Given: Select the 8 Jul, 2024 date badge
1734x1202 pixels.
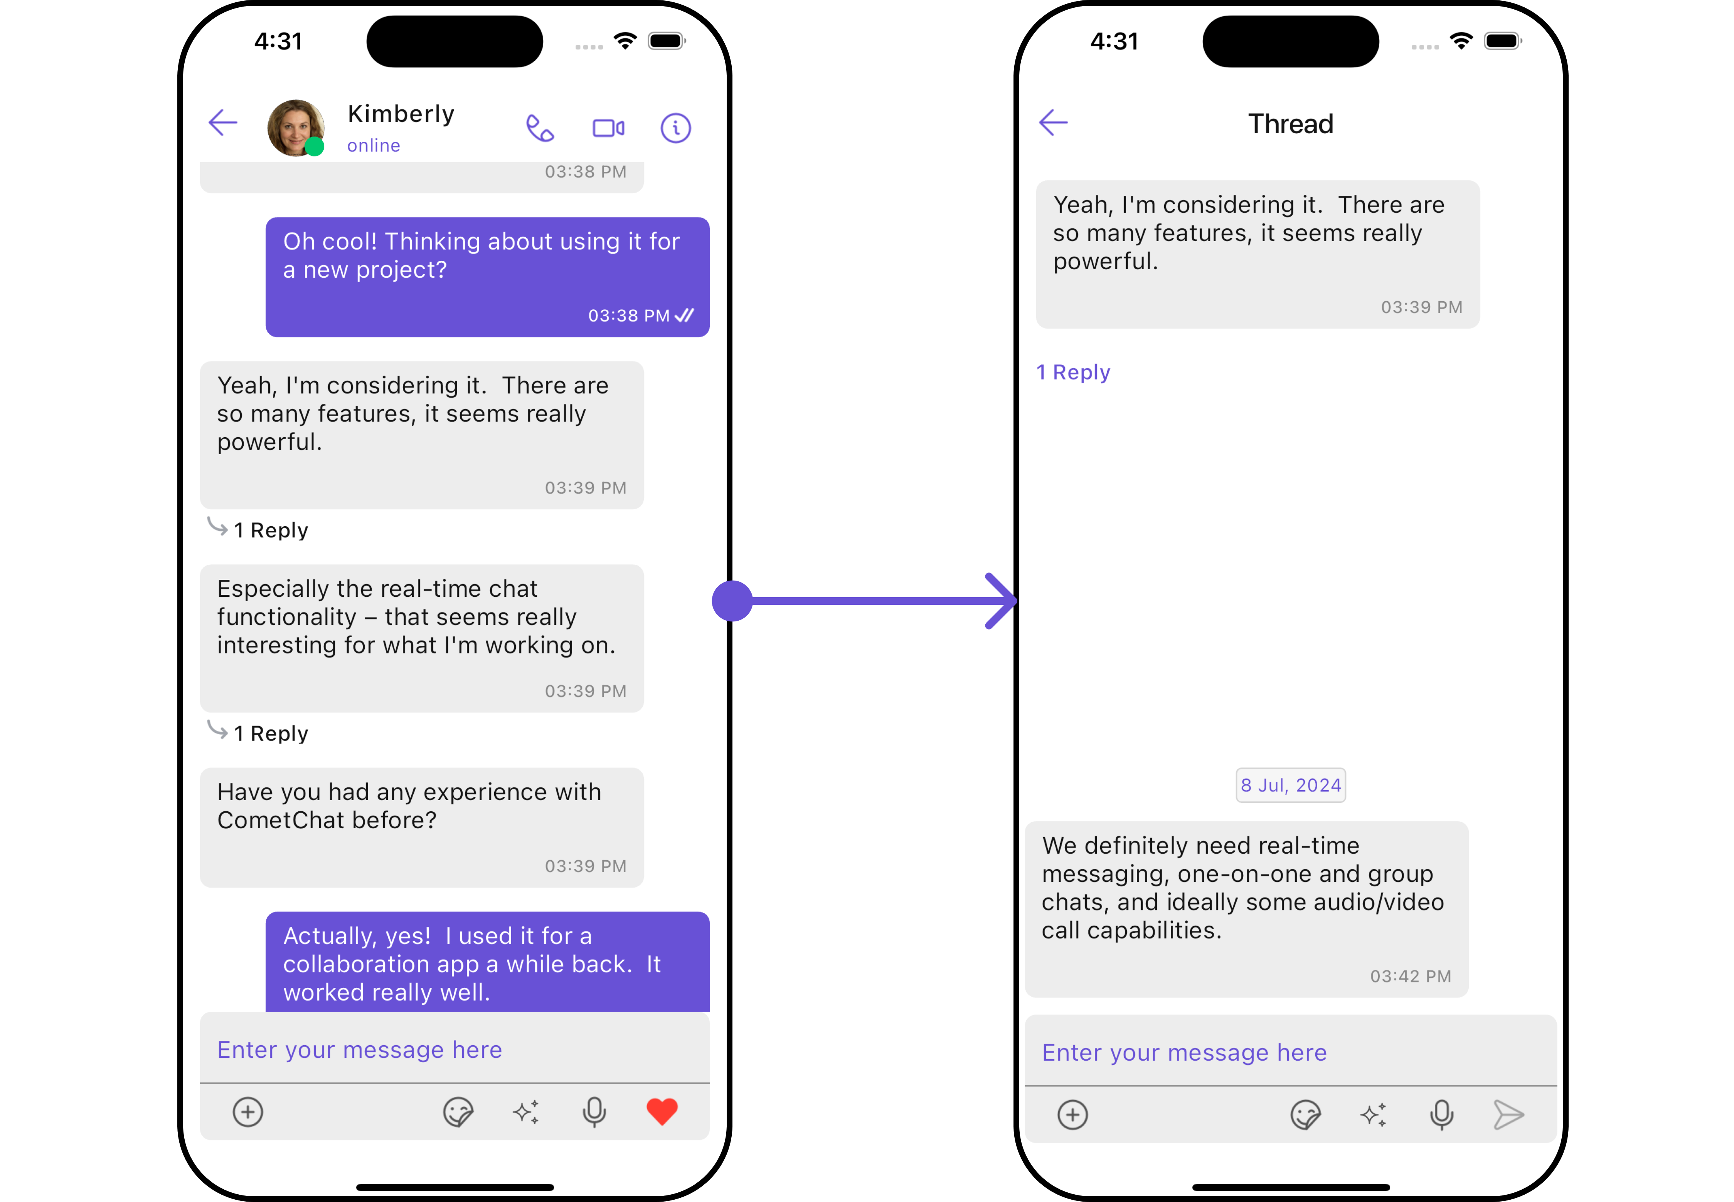Looking at the screenshot, I should [1290, 785].
